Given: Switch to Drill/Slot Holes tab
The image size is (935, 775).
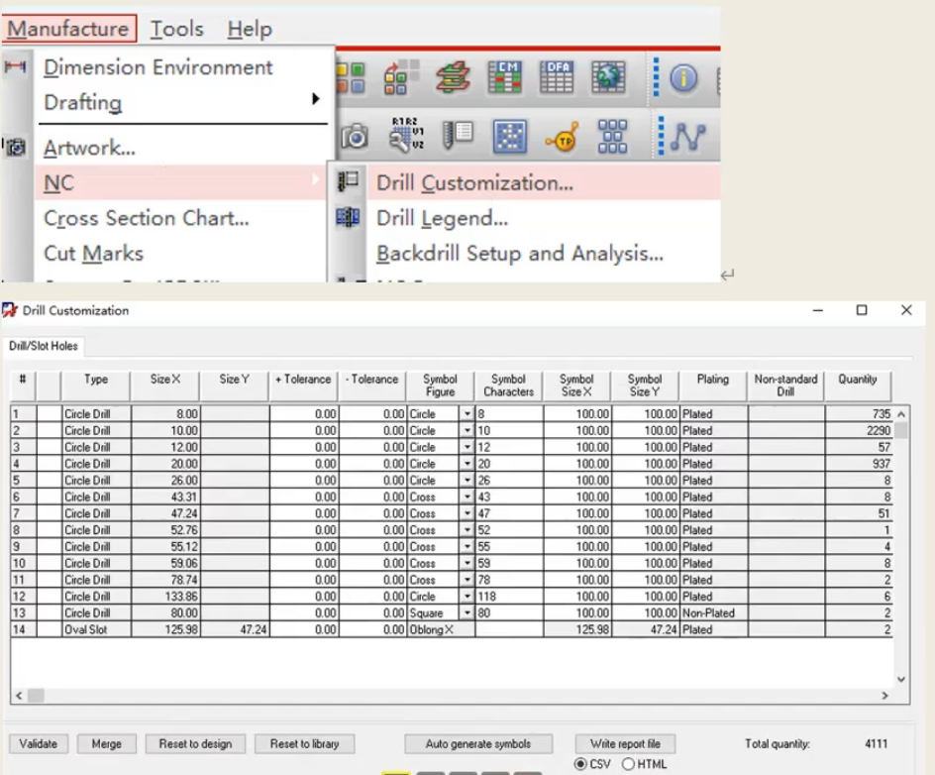Looking at the screenshot, I should coord(43,346).
